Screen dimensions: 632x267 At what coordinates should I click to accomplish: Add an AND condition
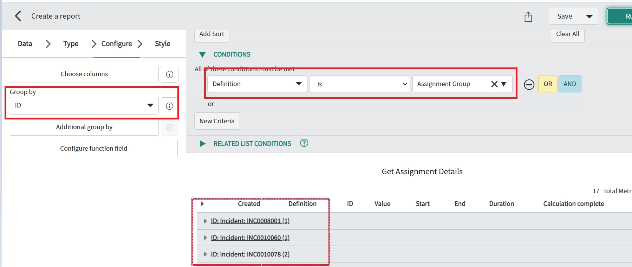point(570,84)
